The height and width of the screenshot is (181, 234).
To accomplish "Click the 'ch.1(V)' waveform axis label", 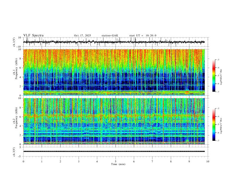I will (14, 42).
